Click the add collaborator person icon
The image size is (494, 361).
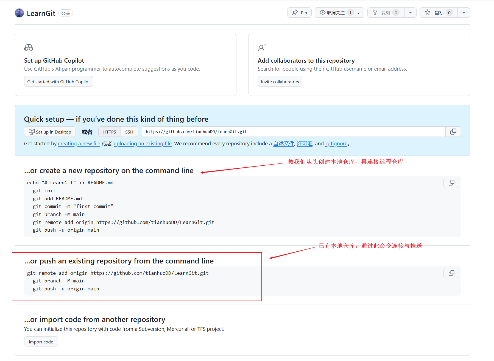(262, 48)
